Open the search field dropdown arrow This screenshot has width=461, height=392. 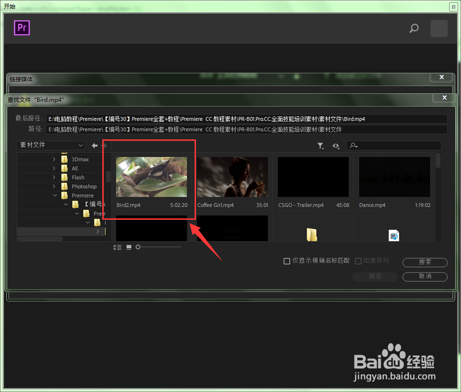[355, 146]
